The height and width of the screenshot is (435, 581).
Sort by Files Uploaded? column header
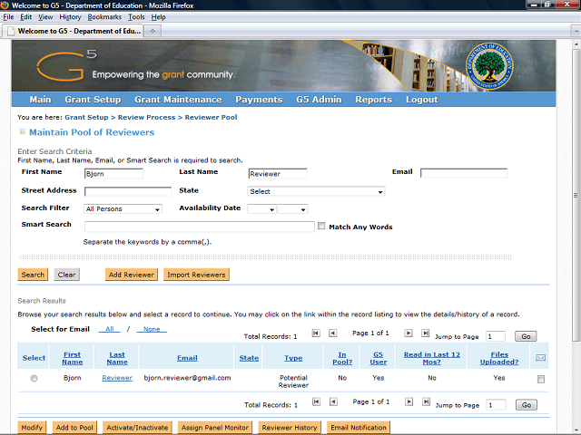[x=499, y=358]
